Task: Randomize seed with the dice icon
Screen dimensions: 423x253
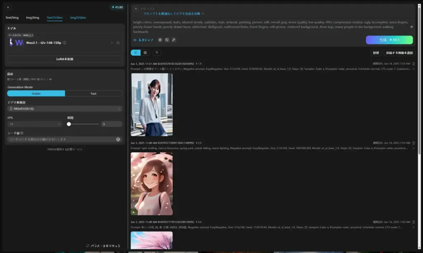Action: tap(118, 140)
